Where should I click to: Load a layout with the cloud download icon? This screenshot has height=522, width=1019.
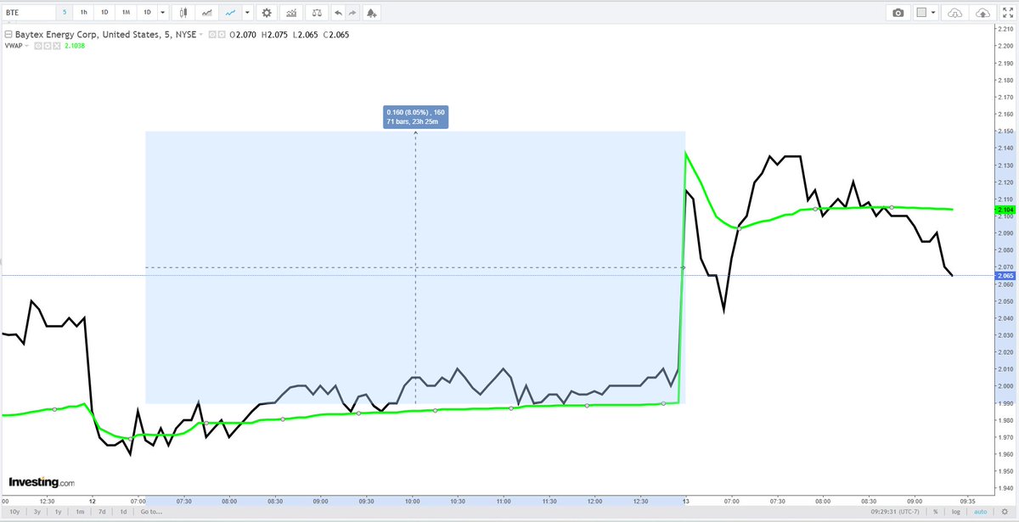tap(954, 12)
